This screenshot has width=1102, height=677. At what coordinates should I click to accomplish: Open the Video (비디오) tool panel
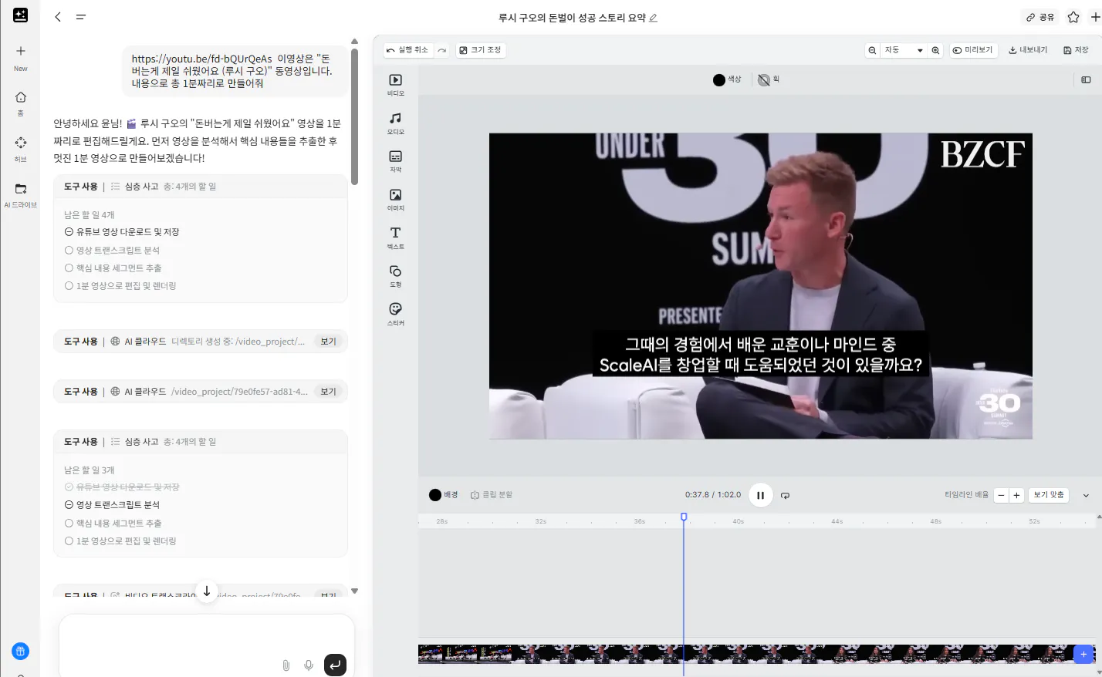click(395, 84)
